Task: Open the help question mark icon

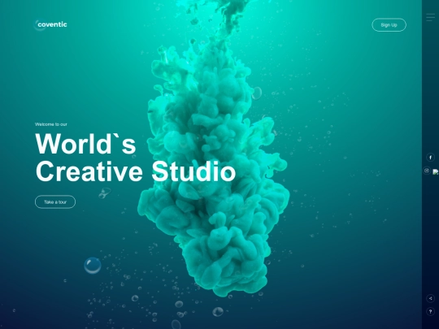Action: [430, 311]
